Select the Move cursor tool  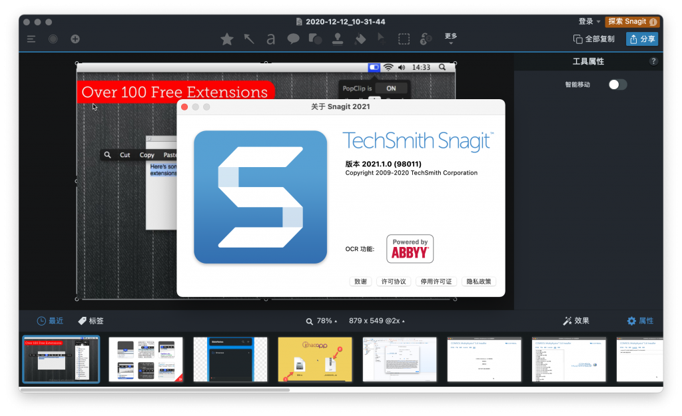pyautogui.click(x=382, y=39)
